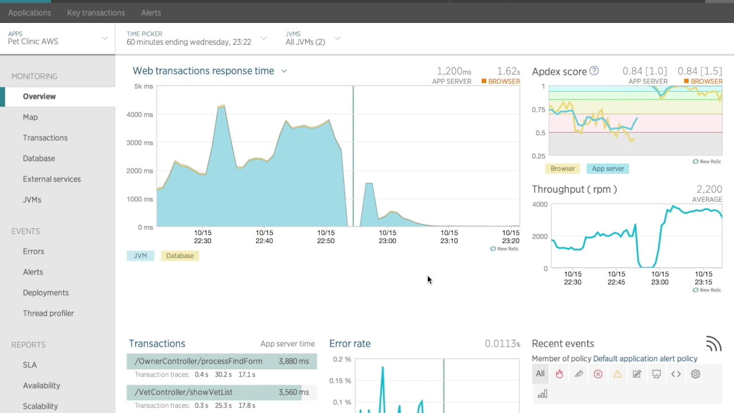
Task: Expand the Apps Pet Clinic AWS selector
Action: 57,38
